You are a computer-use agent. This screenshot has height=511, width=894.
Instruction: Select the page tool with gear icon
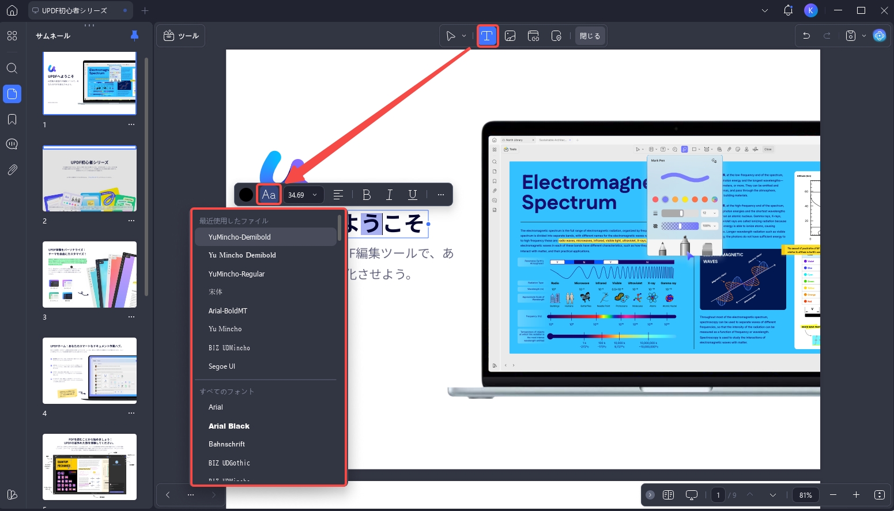(x=556, y=36)
